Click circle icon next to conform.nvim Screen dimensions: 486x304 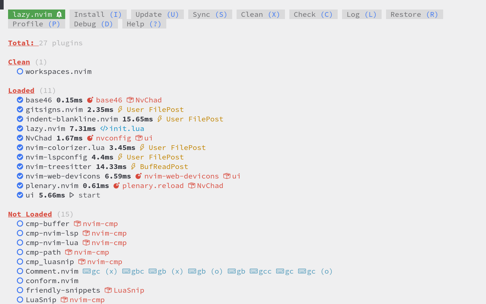(20, 281)
